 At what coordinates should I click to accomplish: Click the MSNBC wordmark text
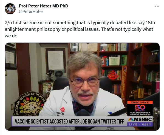143,119
